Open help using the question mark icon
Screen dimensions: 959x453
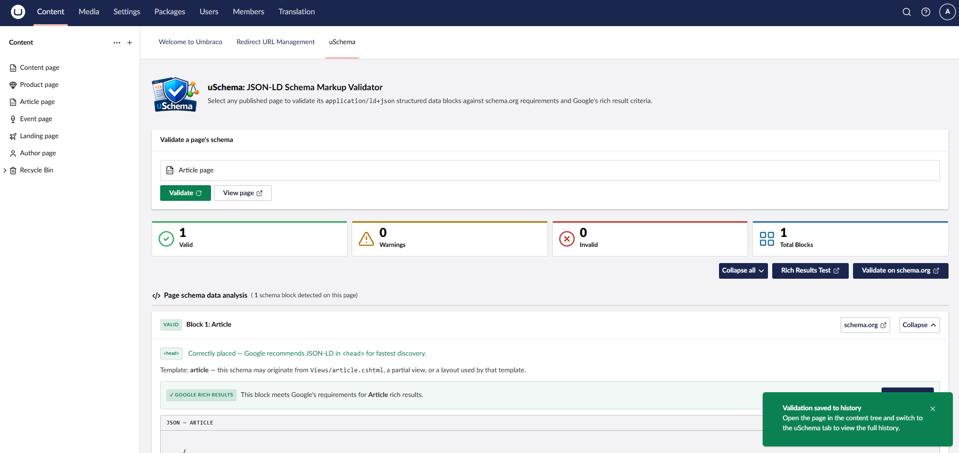point(926,12)
